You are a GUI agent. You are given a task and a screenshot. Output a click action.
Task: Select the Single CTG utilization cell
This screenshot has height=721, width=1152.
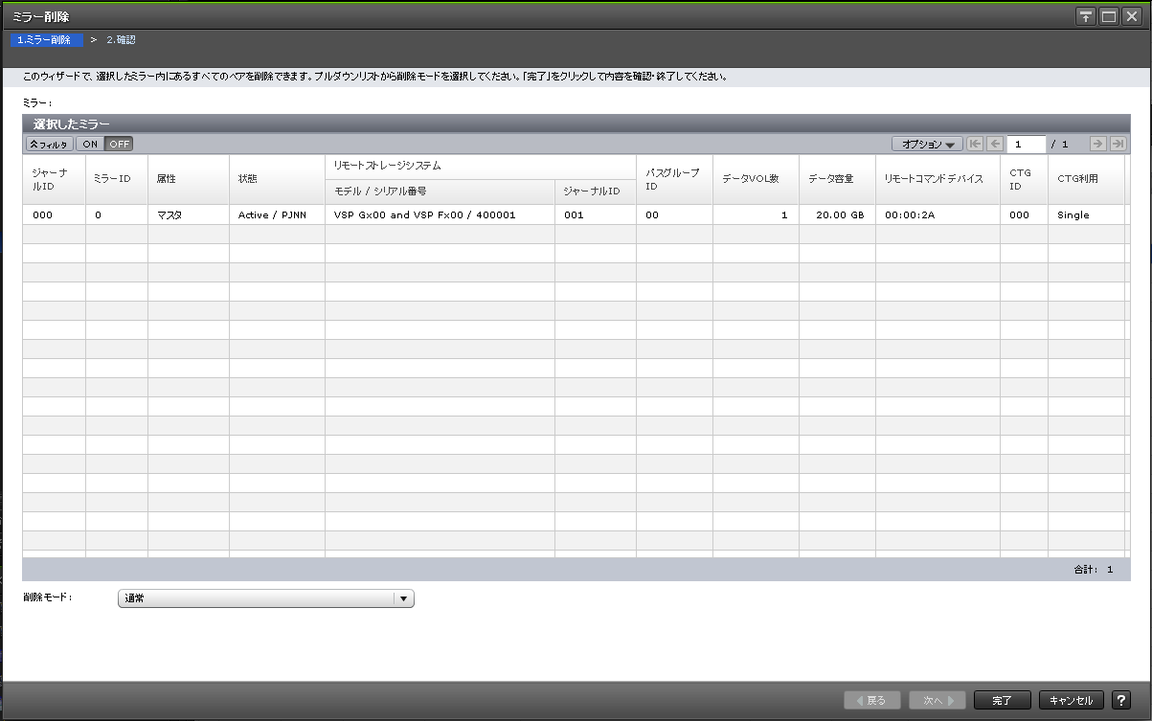[x=1086, y=215]
